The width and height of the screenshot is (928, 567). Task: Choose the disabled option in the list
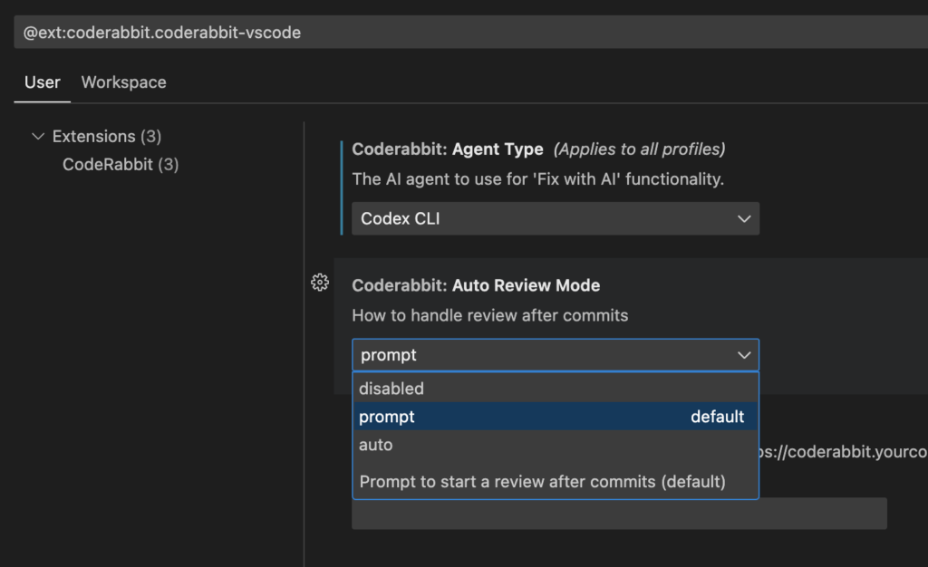[x=391, y=389]
